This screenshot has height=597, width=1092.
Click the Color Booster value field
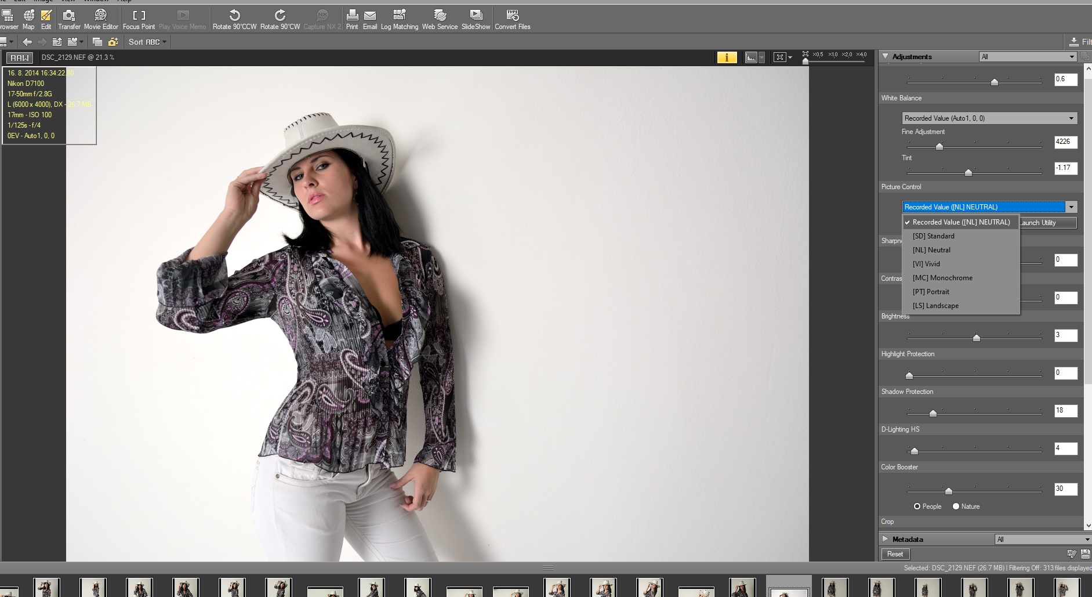pyautogui.click(x=1065, y=489)
